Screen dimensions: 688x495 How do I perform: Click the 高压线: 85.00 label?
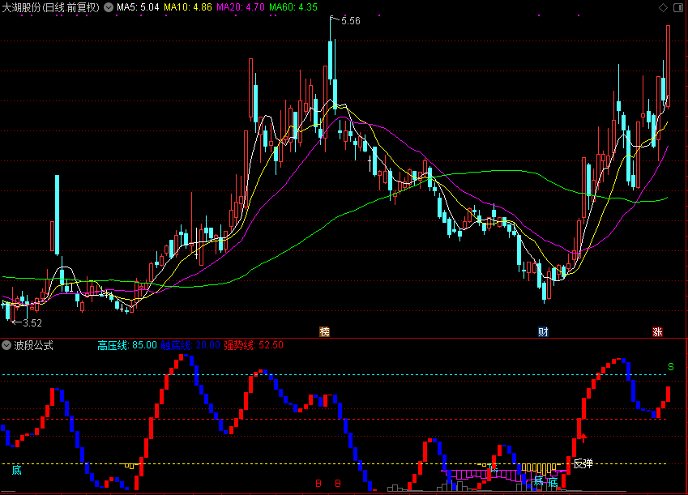[127, 345]
